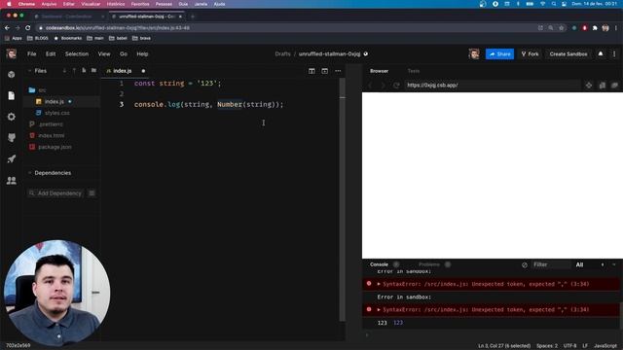Open the Live collaboration people icon
Viewport: 623px width, 350px height.
(11, 181)
